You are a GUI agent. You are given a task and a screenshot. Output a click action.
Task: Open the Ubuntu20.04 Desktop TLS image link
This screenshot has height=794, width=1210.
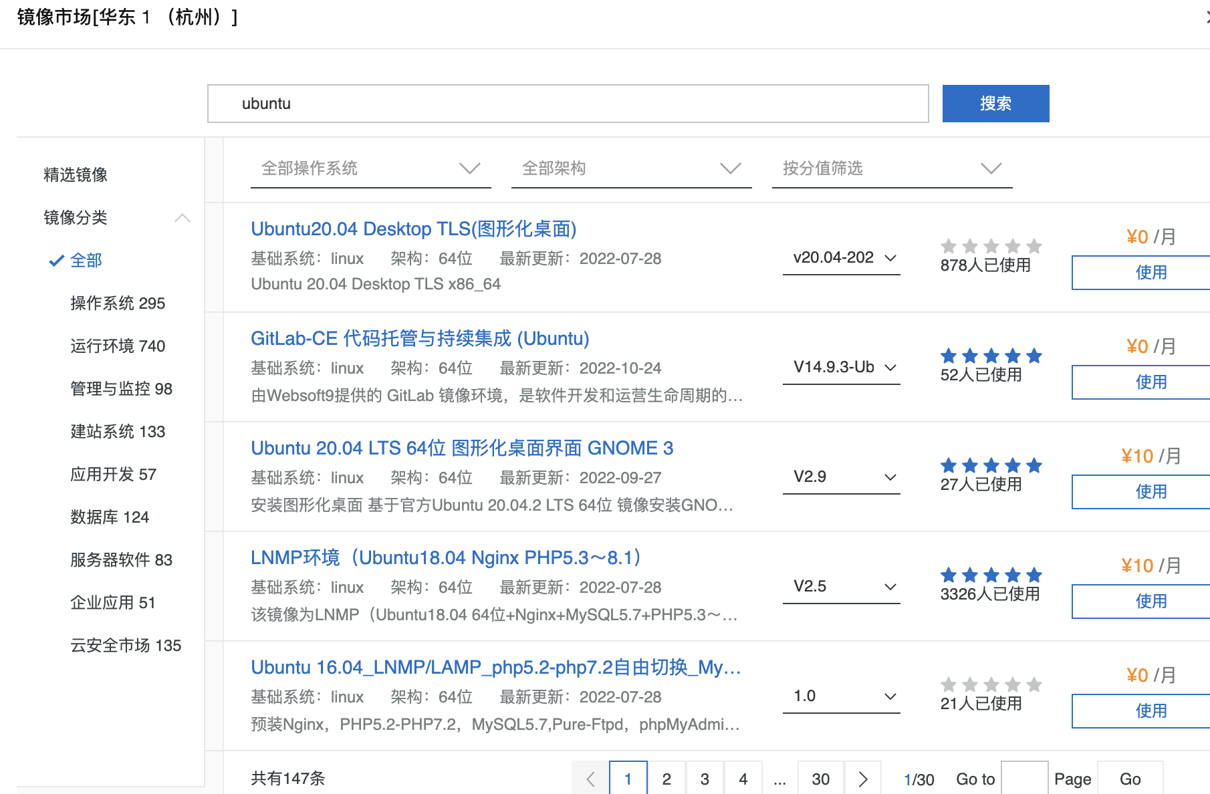click(x=413, y=229)
